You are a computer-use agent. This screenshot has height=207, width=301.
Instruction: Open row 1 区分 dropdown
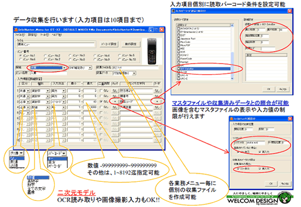[25, 91]
